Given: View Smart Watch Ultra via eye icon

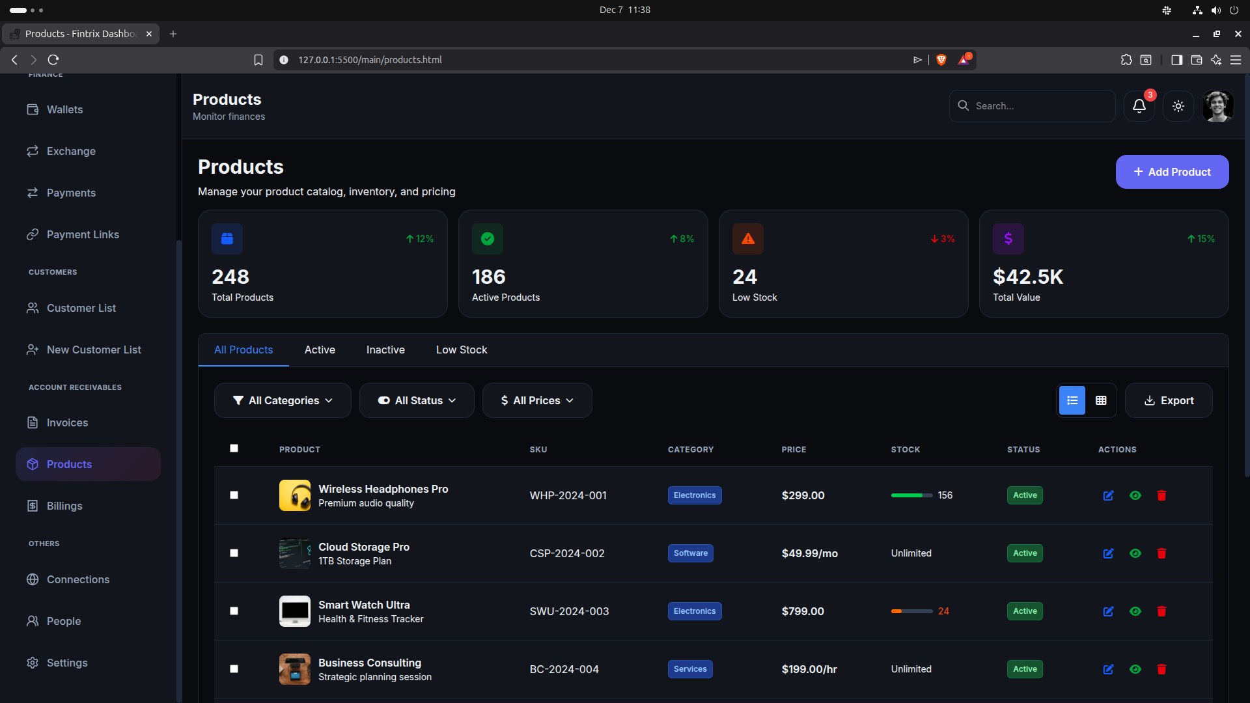Looking at the screenshot, I should click(x=1135, y=611).
